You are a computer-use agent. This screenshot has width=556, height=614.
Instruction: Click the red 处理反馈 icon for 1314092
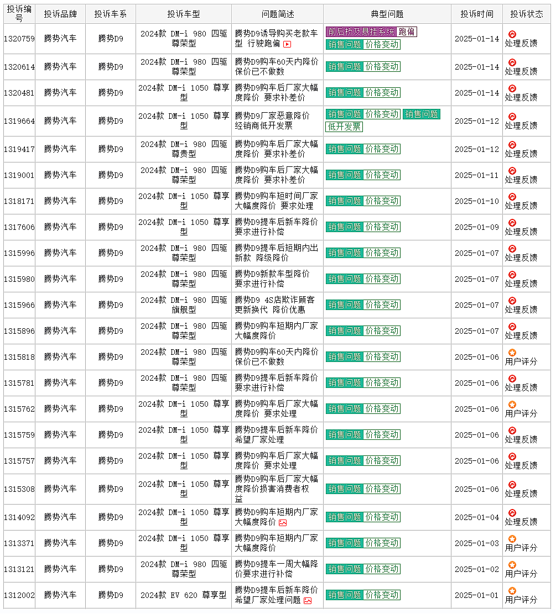pyautogui.click(x=512, y=512)
